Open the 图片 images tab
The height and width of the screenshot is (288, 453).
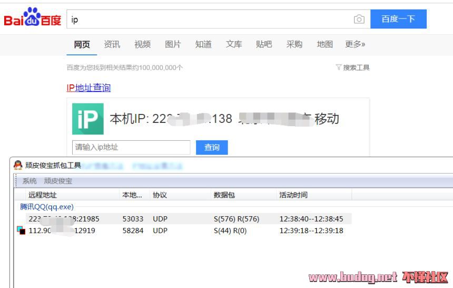[173, 44]
